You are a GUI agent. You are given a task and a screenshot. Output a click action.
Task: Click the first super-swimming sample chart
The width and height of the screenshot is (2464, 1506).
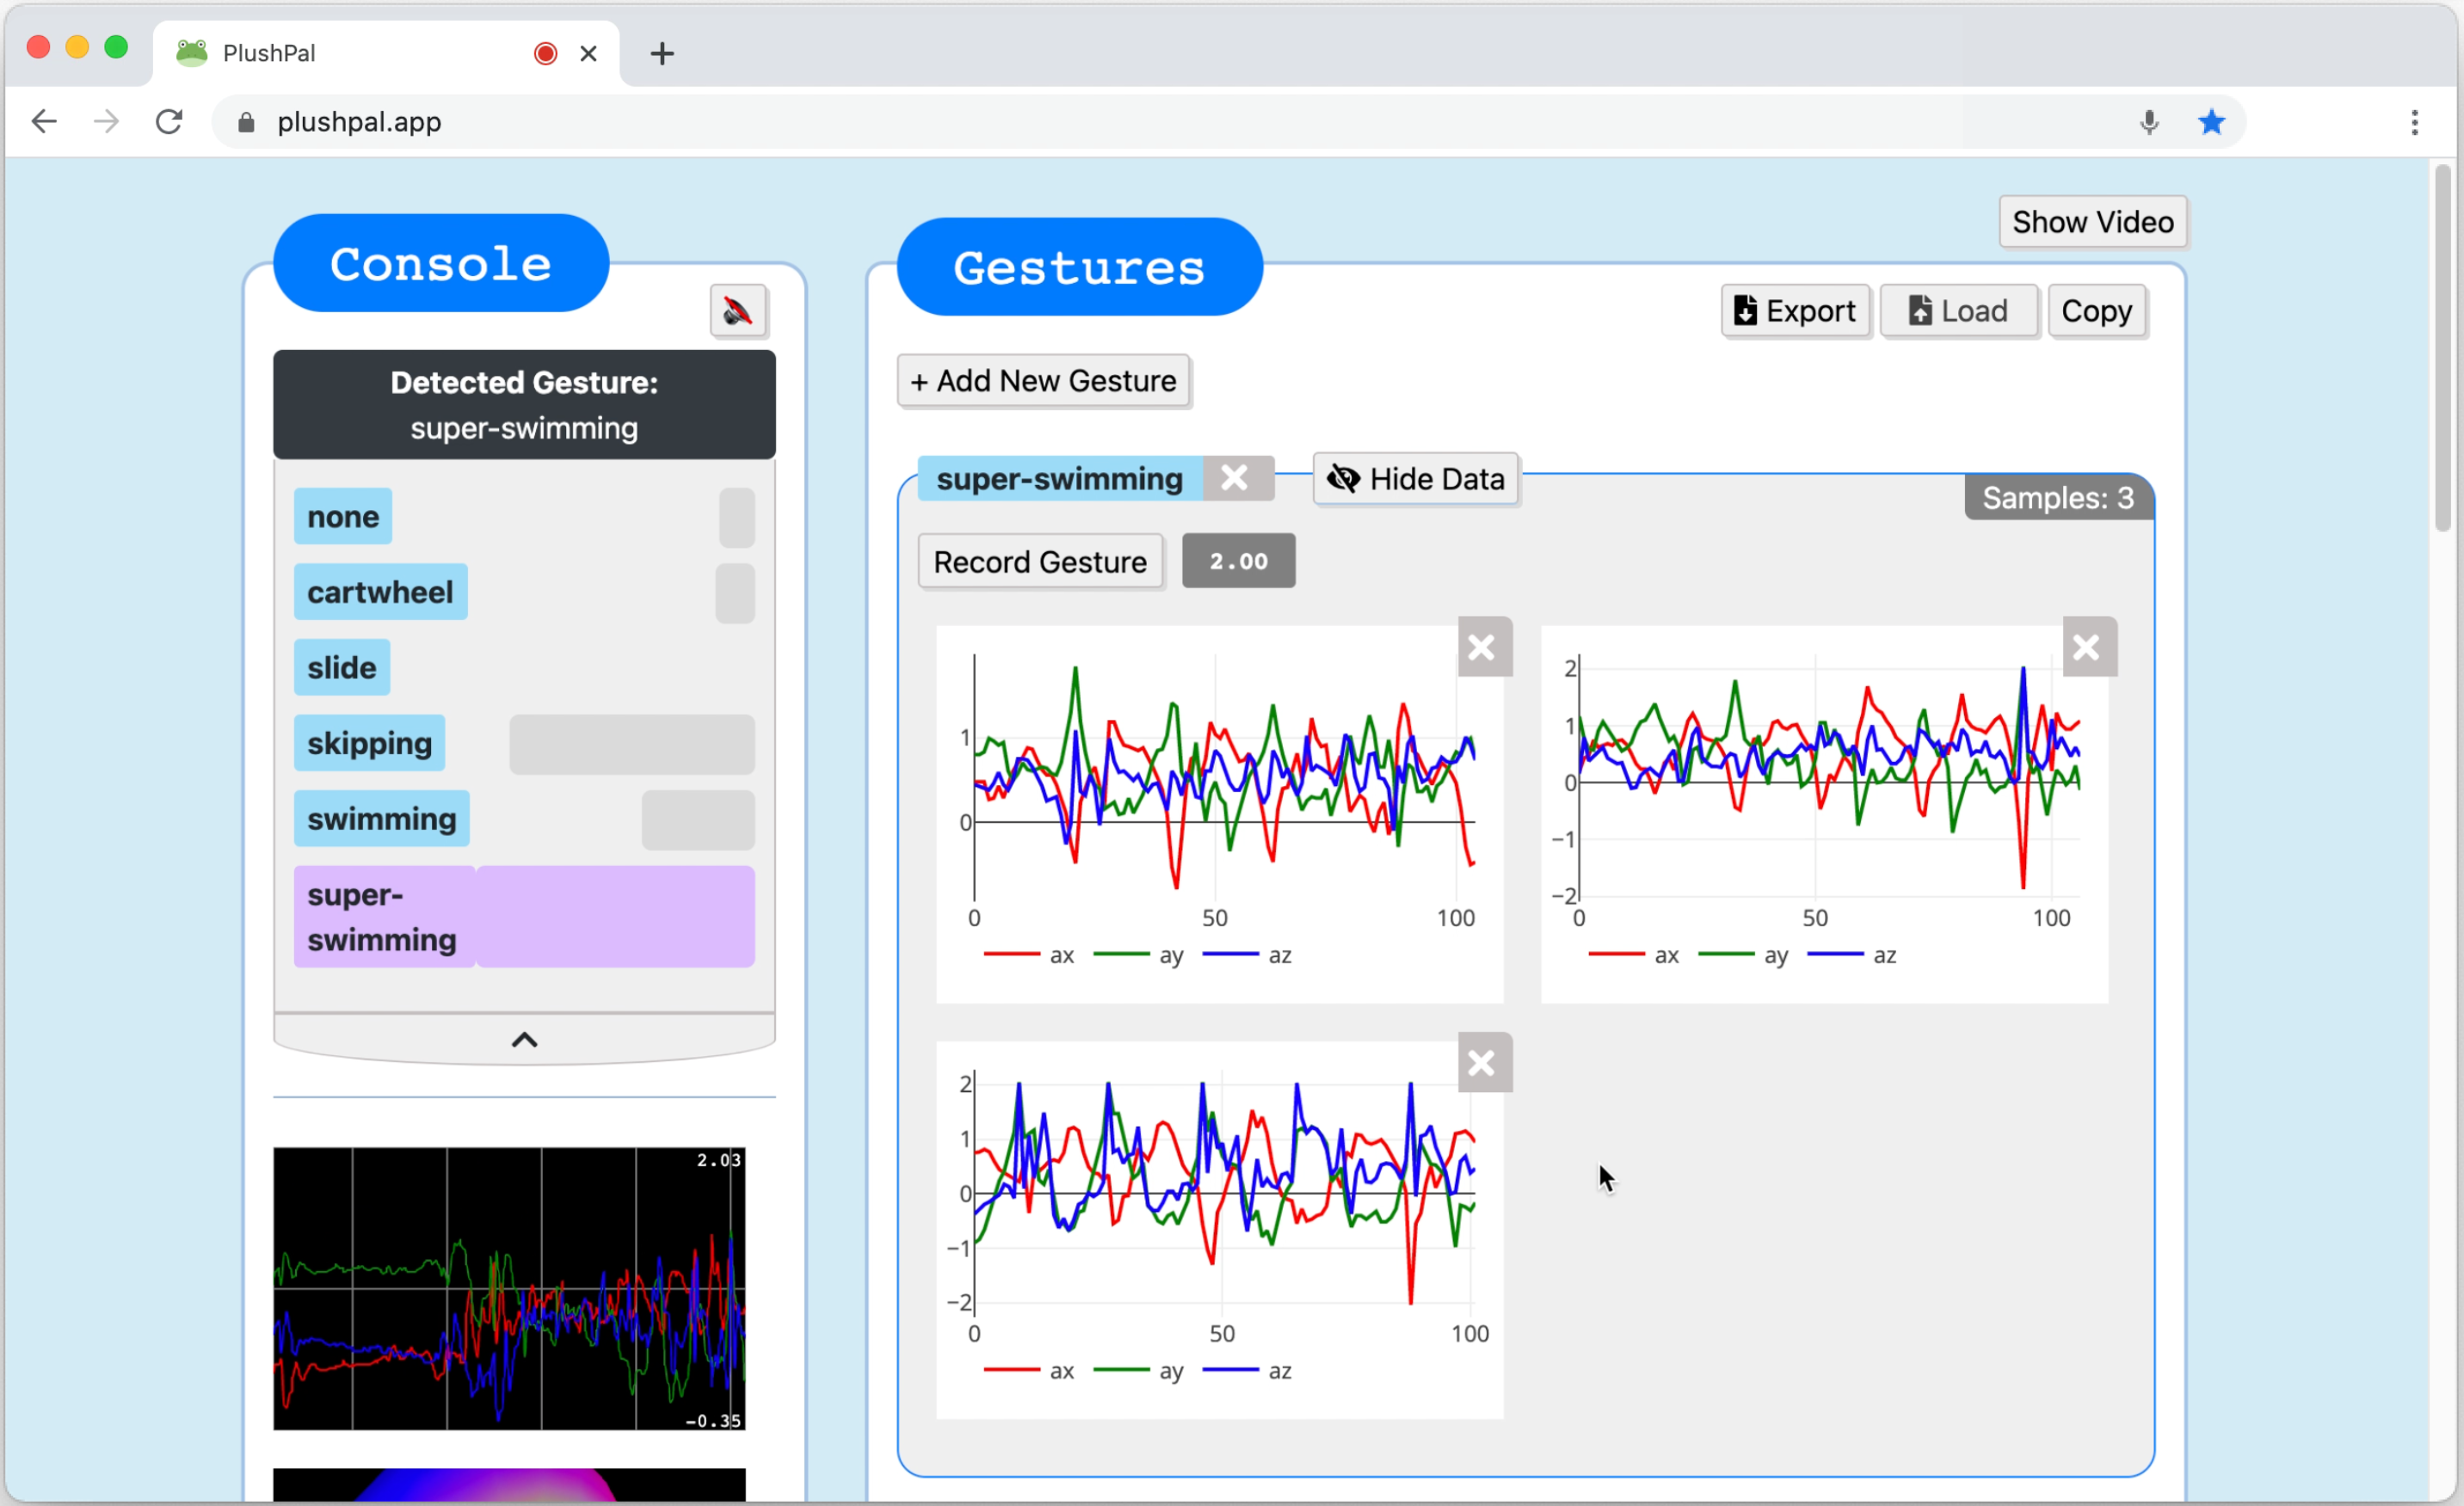[x=1219, y=814]
